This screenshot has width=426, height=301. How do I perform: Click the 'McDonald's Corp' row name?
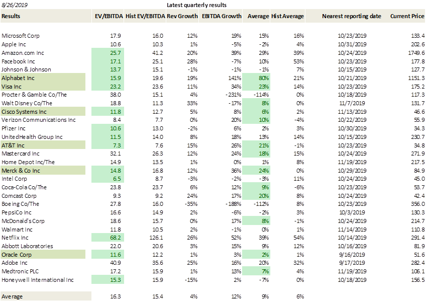(23, 221)
